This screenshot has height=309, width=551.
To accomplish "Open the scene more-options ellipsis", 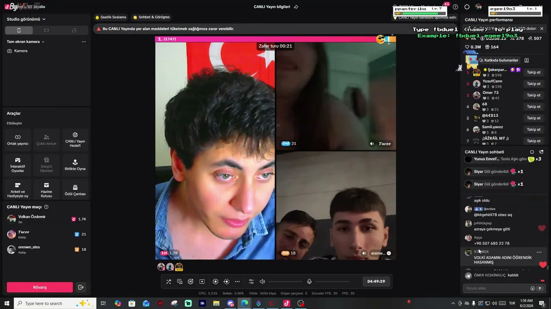I will (x=84, y=42).
